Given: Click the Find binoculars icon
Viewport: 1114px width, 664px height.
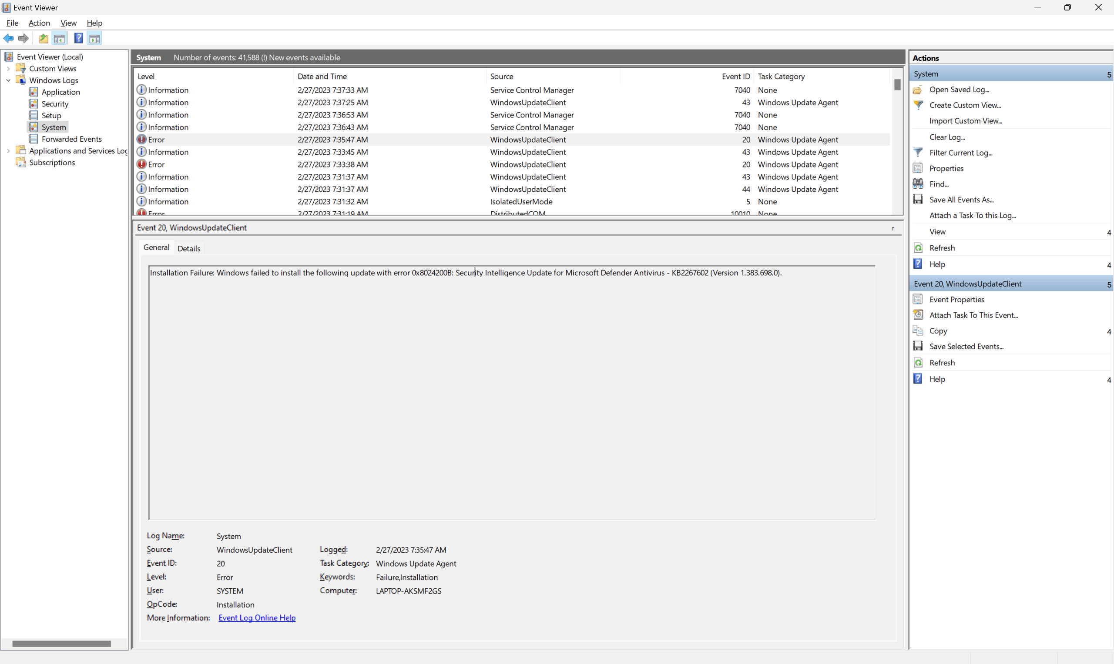Looking at the screenshot, I should (x=918, y=184).
